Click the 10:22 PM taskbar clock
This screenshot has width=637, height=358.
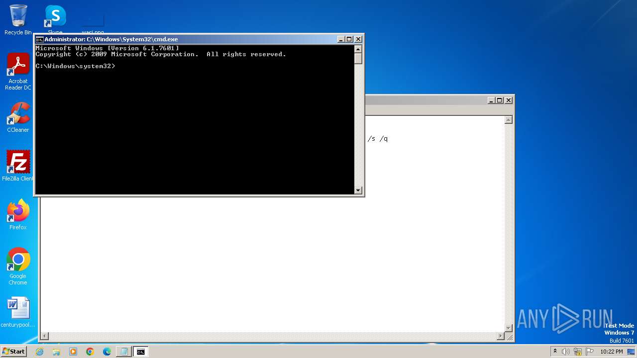[611, 352]
